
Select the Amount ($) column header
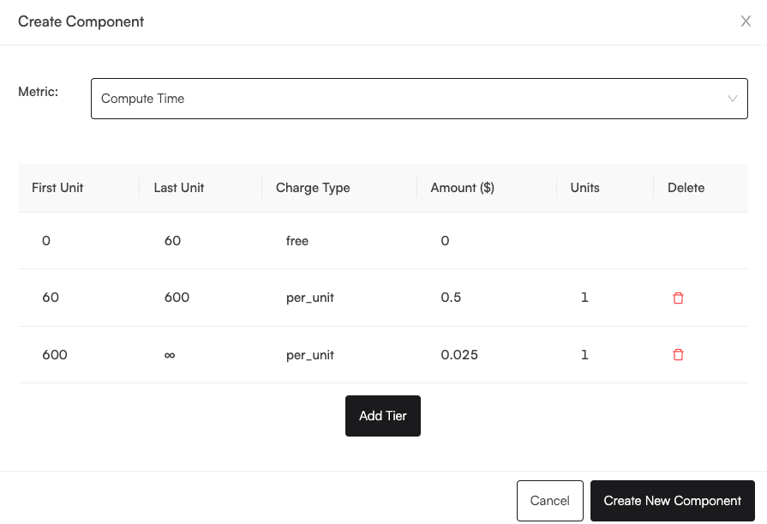click(462, 188)
